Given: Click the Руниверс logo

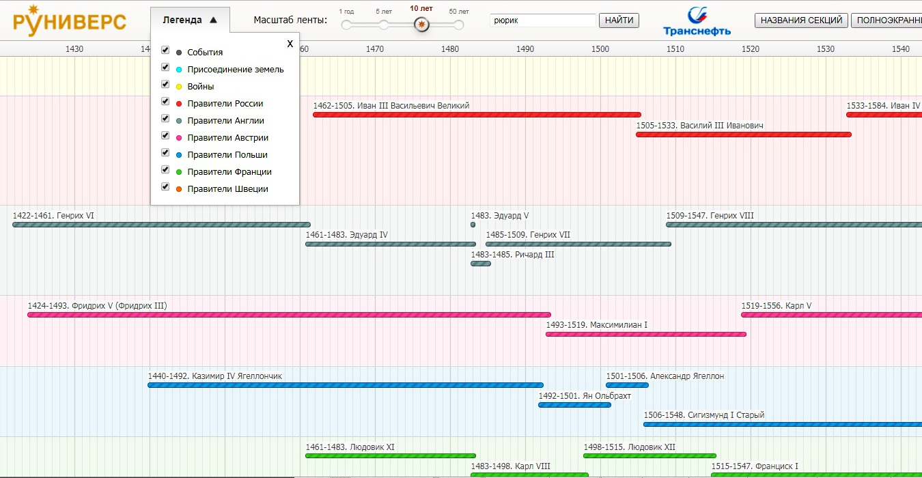Looking at the screenshot, I should 69,20.
